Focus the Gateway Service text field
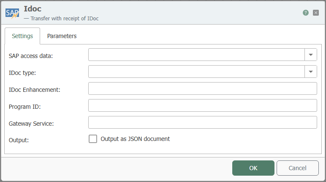 203,122
